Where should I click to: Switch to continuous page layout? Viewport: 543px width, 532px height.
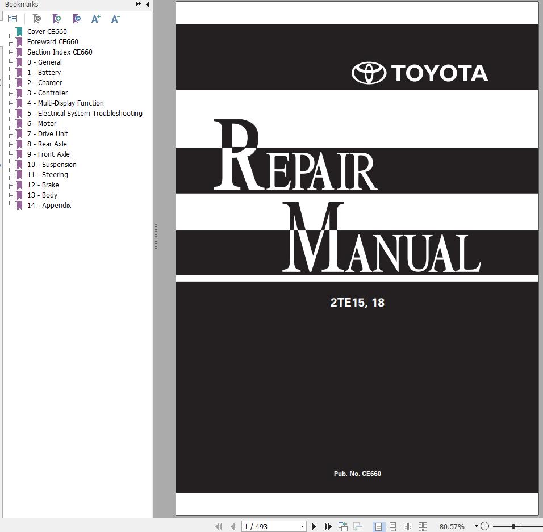tap(392, 526)
